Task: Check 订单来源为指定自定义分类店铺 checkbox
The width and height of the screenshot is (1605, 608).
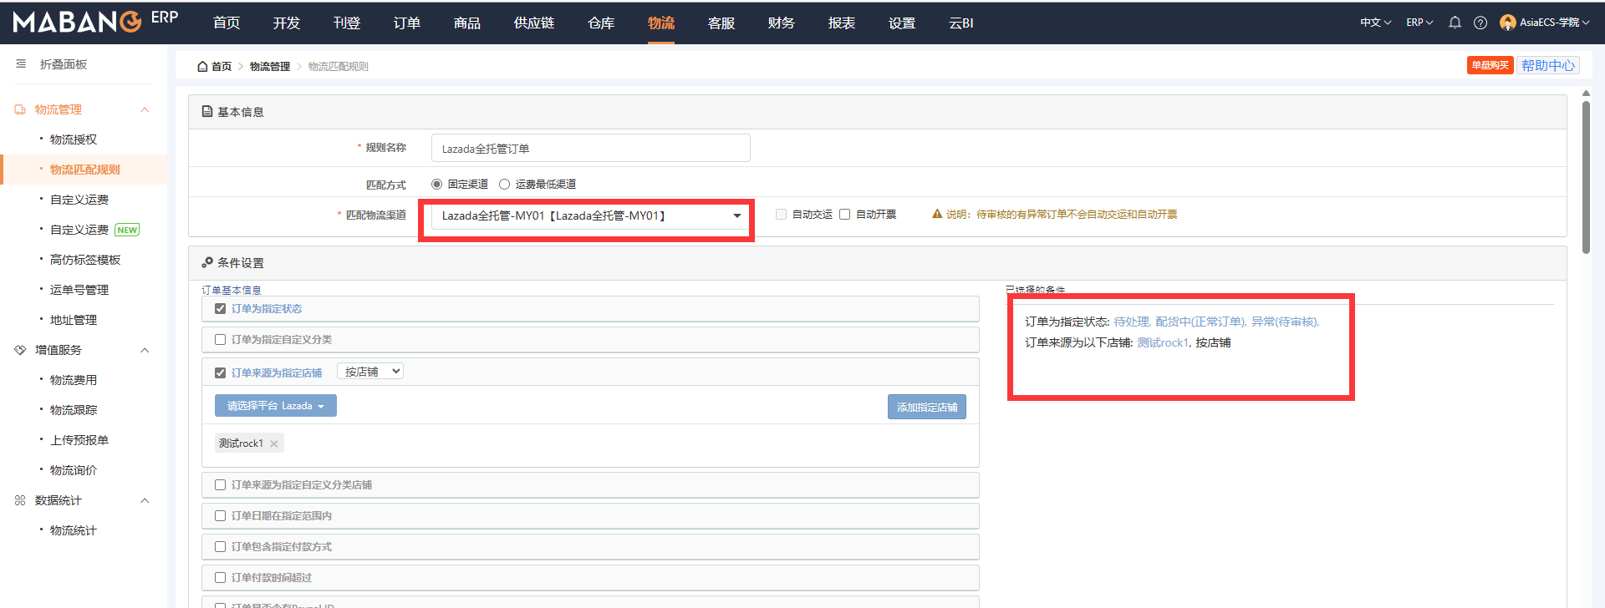Action: pos(221,484)
